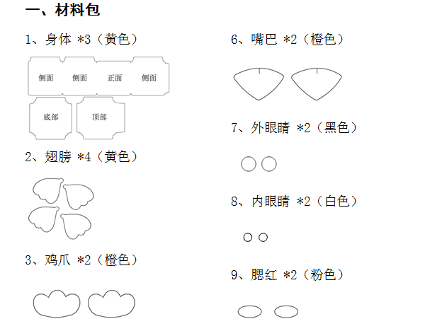This screenshot has height=331, width=425.
Task: Click the 9、腮红 *2（粉色）label
Action: pyautogui.click(x=287, y=275)
